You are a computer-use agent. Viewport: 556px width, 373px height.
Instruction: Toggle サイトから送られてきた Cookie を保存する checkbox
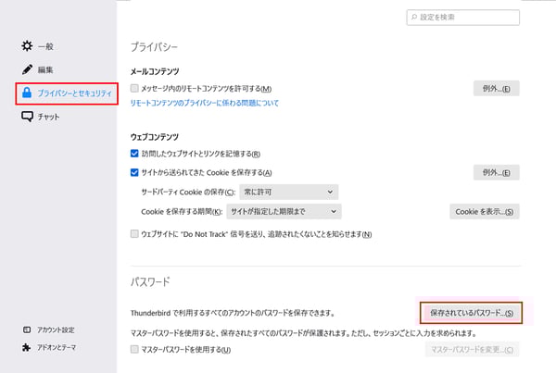pos(135,172)
